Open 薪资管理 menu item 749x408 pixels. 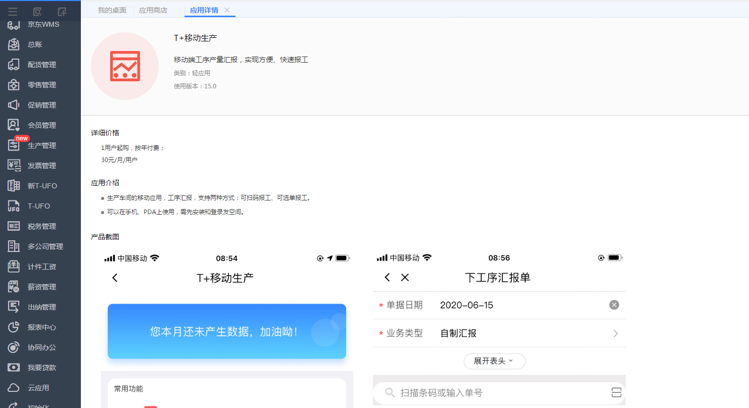pos(42,287)
